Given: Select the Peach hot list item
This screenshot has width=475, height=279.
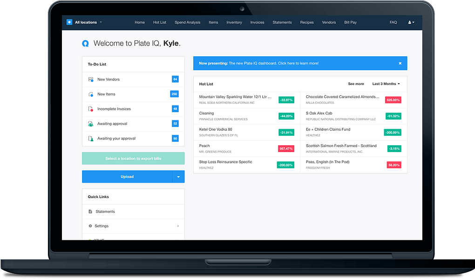Looking at the screenshot, I should (x=247, y=149).
